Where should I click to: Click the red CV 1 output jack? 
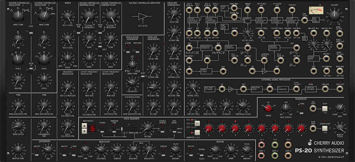262,144
